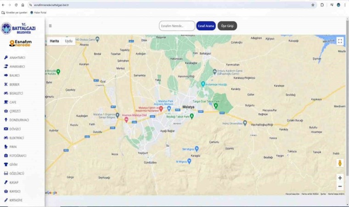Select BERBER from the sidebar
The width and height of the screenshot is (349, 207).
click(14, 84)
